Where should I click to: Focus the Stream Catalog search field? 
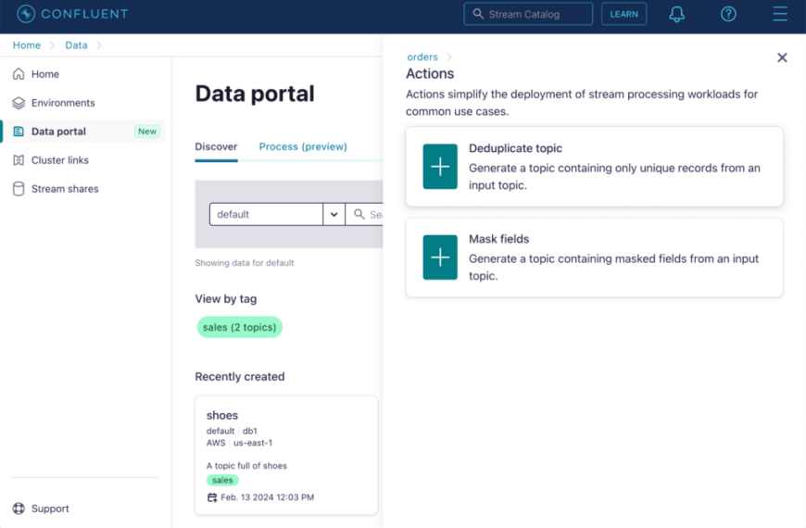528,14
